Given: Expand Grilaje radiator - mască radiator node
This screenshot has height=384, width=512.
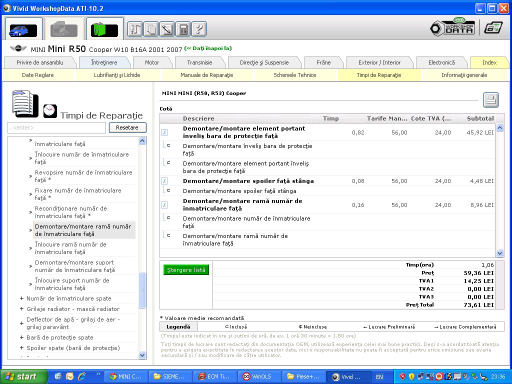Looking at the screenshot, I should tap(21, 309).
